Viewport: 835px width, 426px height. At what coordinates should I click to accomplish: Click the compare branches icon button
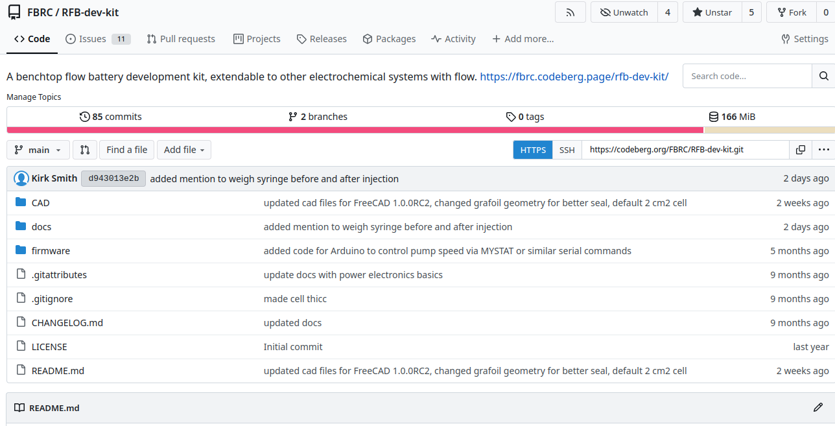[x=85, y=150]
